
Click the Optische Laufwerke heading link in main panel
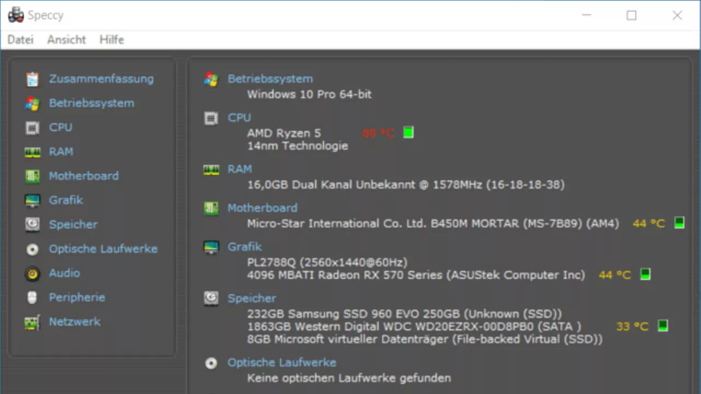[282, 362]
